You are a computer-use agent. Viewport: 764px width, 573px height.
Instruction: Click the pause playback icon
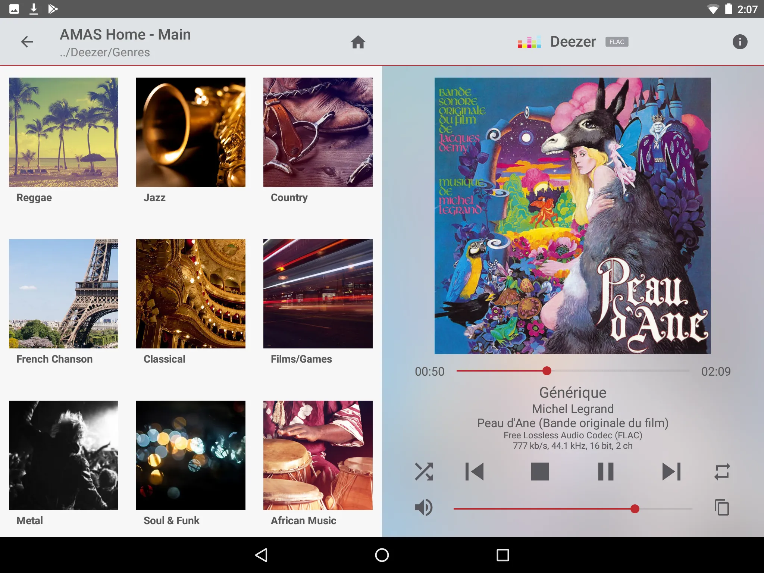(x=606, y=471)
